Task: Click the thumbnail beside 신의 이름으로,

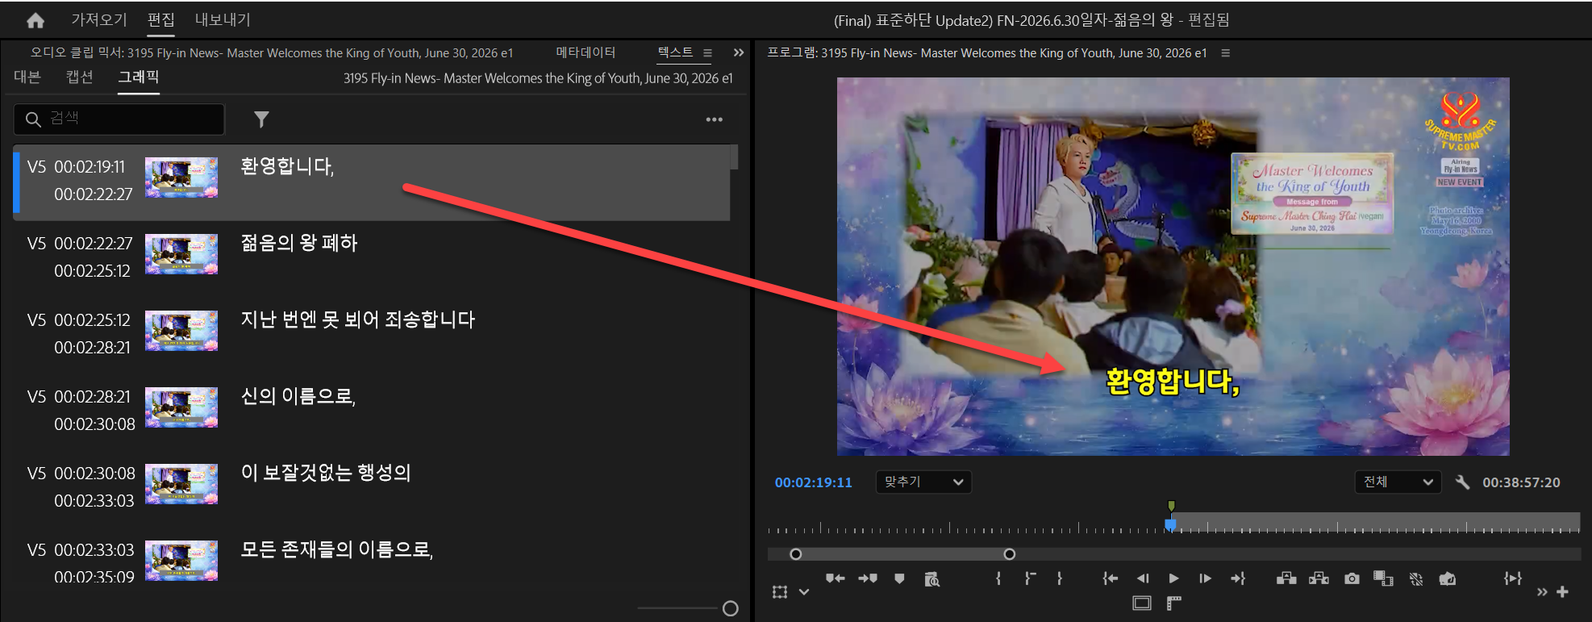Action: (181, 407)
